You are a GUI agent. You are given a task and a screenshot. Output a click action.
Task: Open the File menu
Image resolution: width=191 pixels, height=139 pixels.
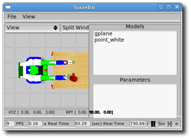[12, 17]
